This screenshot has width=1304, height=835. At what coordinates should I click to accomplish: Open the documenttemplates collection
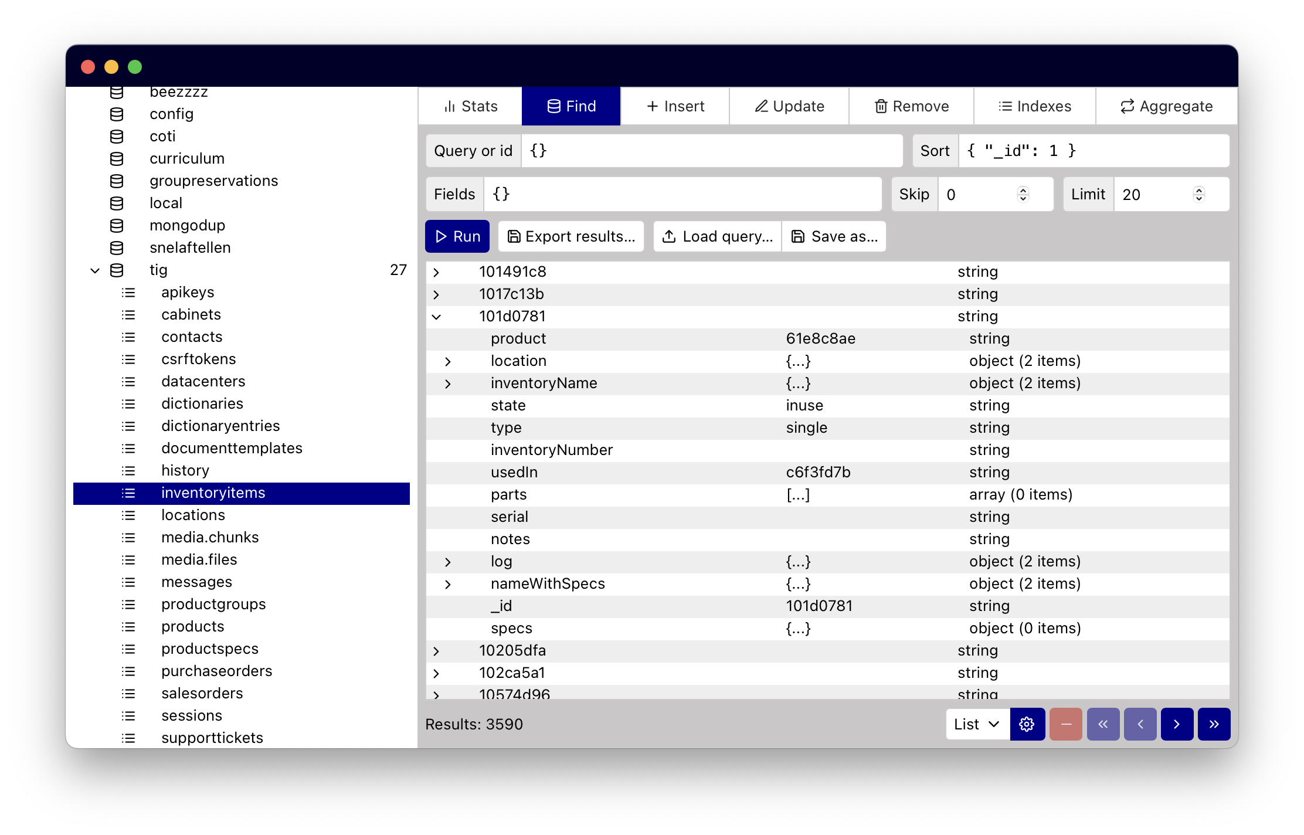point(232,448)
